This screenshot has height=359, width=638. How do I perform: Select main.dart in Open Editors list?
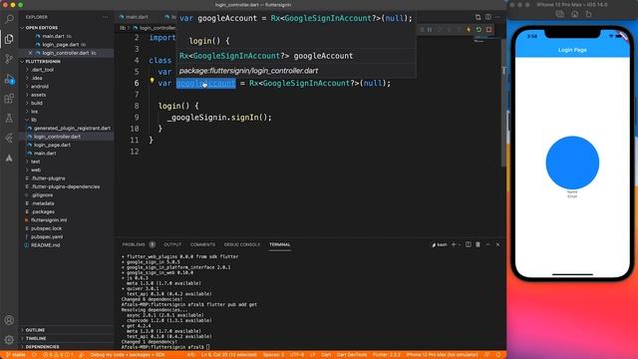pyautogui.click(x=53, y=36)
